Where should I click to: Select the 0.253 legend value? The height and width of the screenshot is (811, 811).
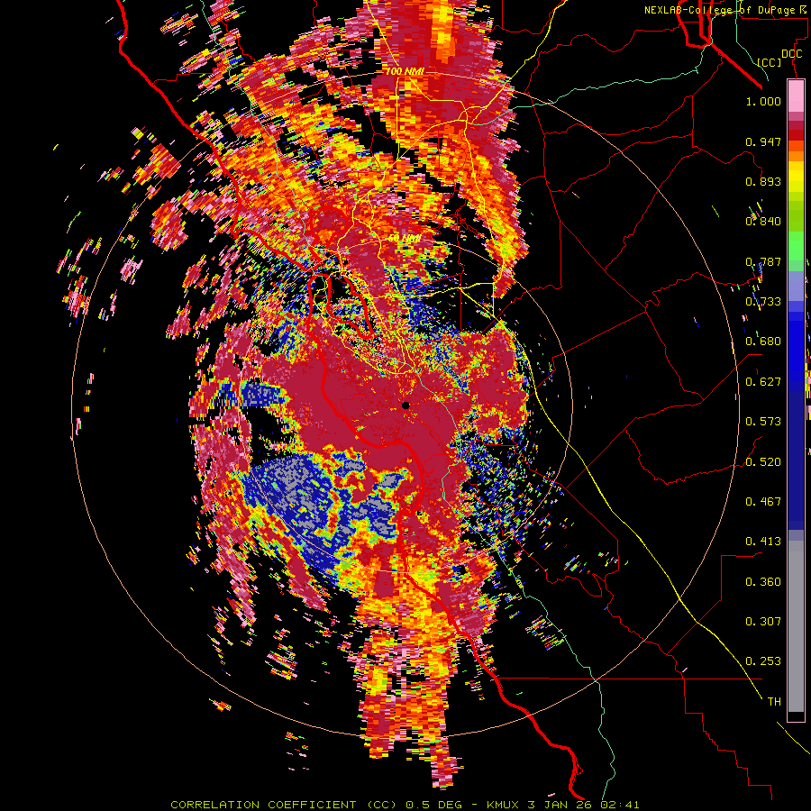point(763,661)
